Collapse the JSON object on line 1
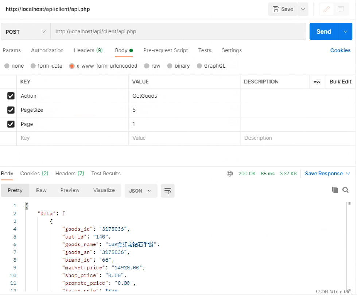Viewport: 357px width, 297px height. point(27,206)
